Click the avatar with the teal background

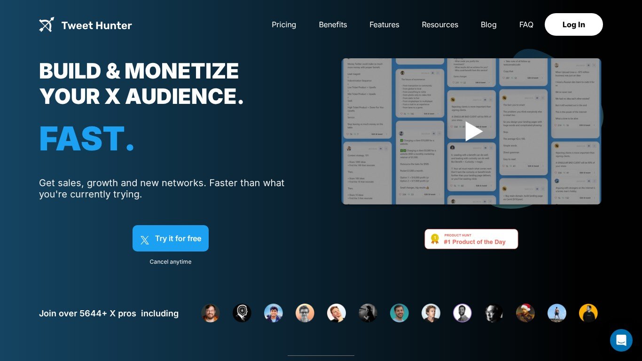pyautogui.click(x=399, y=313)
